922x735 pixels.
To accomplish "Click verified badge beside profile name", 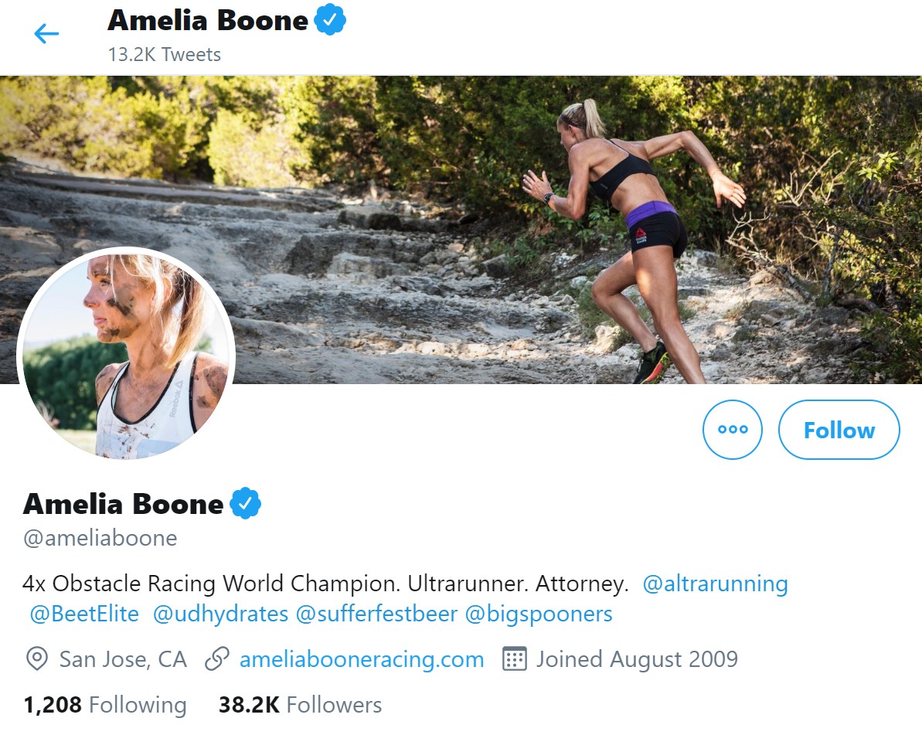I will click(x=245, y=504).
